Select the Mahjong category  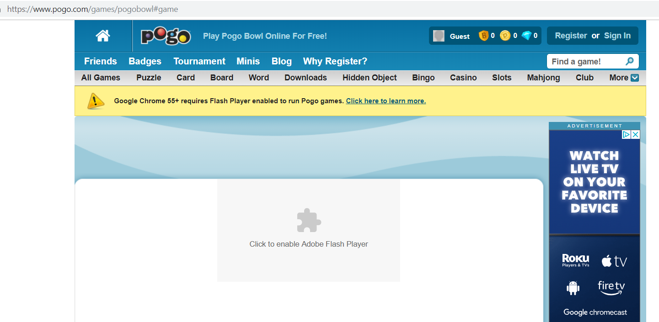[x=543, y=78]
